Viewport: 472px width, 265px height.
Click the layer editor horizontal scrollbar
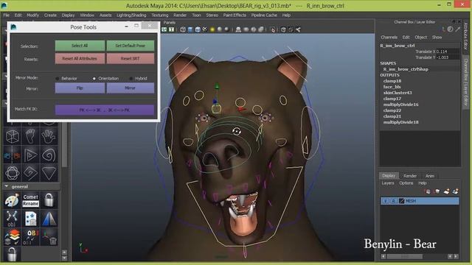pos(405,256)
